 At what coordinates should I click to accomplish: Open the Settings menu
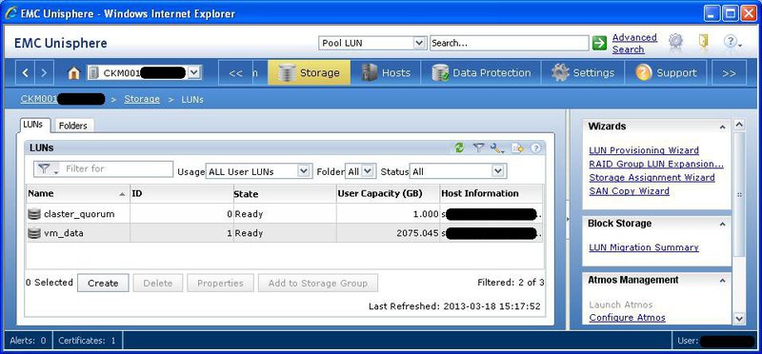(583, 73)
